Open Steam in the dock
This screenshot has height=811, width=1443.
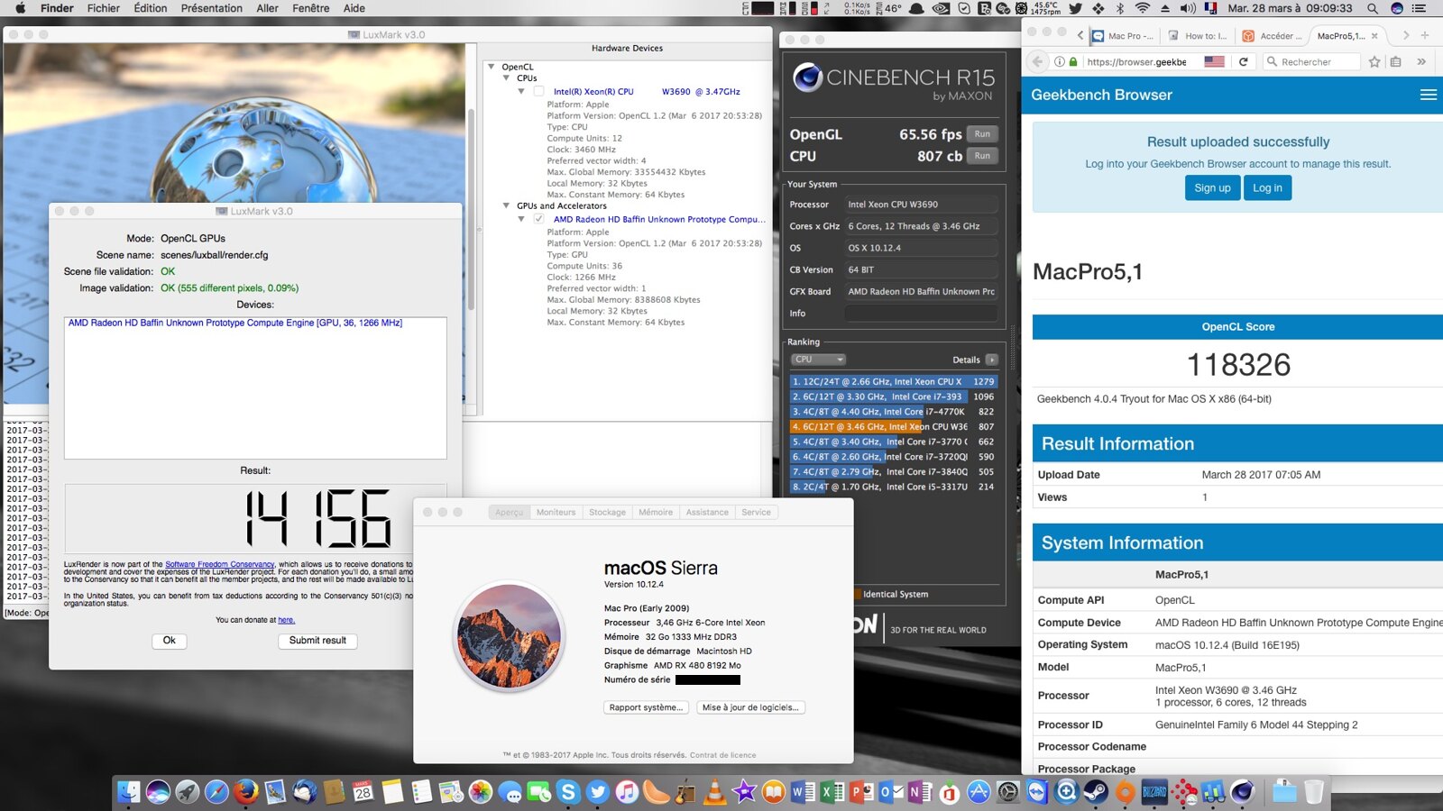pyautogui.click(x=1096, y=792)
